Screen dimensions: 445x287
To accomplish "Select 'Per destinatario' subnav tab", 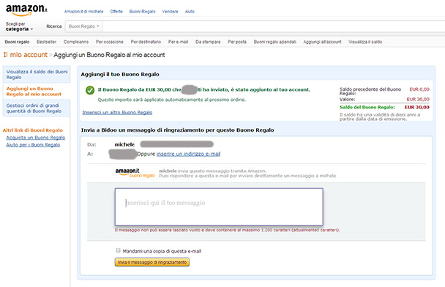I will (146, 42).
